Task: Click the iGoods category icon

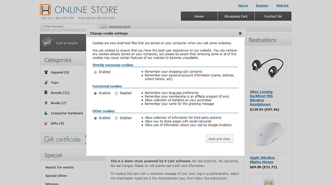Action: pyautogui.click(x=46, y=93)
